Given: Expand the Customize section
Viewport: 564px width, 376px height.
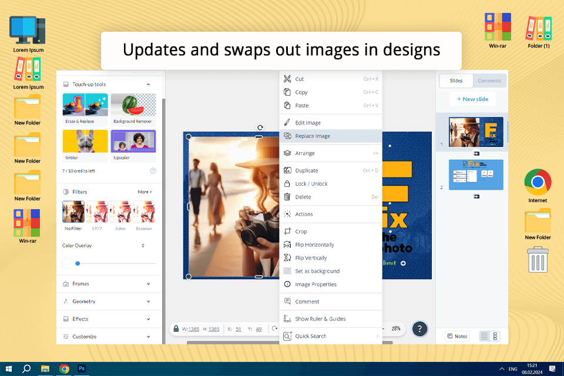Looking at the screenshot, I should (109, 337).
